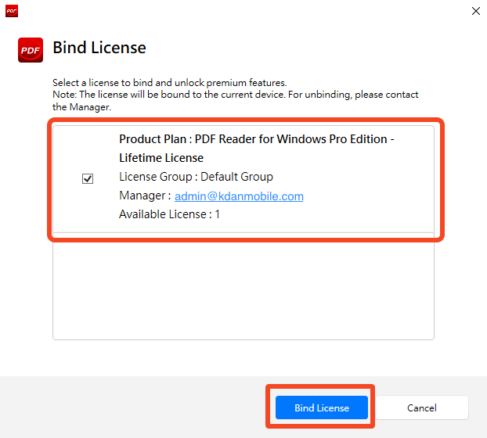Click the Bind License dialog heading
The width and height of the screenshot is (487, 438).
point(99,48)
